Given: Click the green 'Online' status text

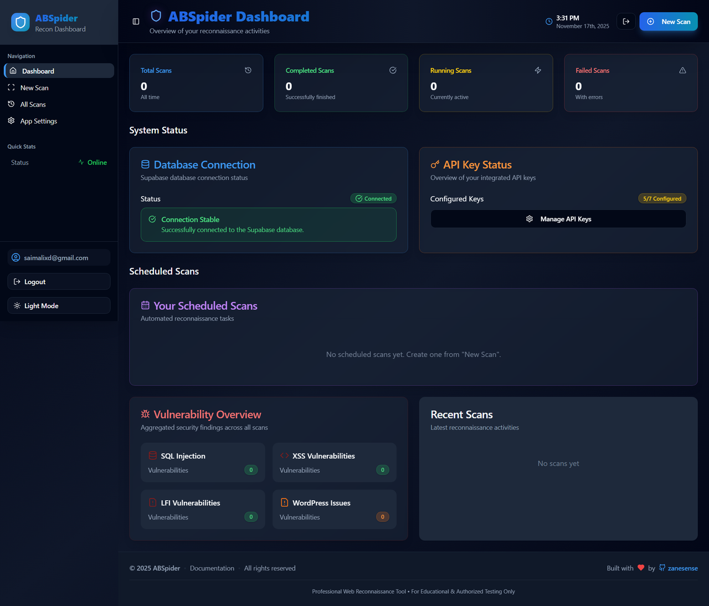Looking at the screenshot, I should pos(97,162).
